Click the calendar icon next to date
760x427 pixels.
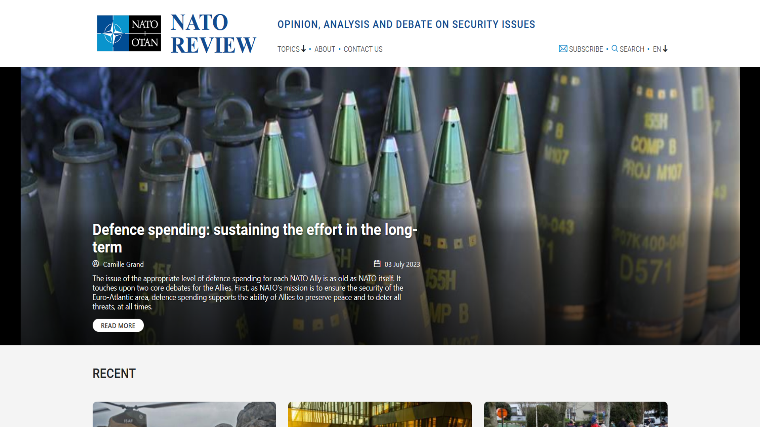click(377, 264)
